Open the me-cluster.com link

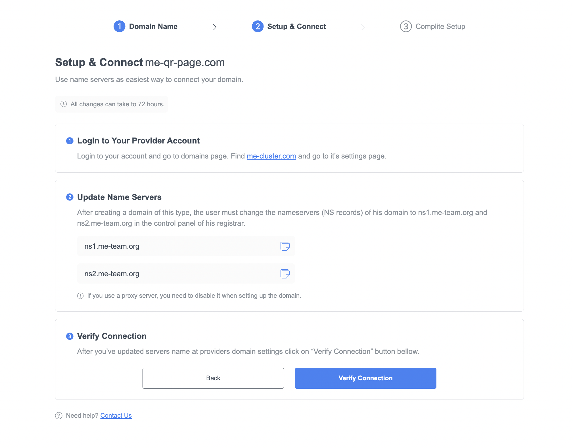(x=271, y=156)
